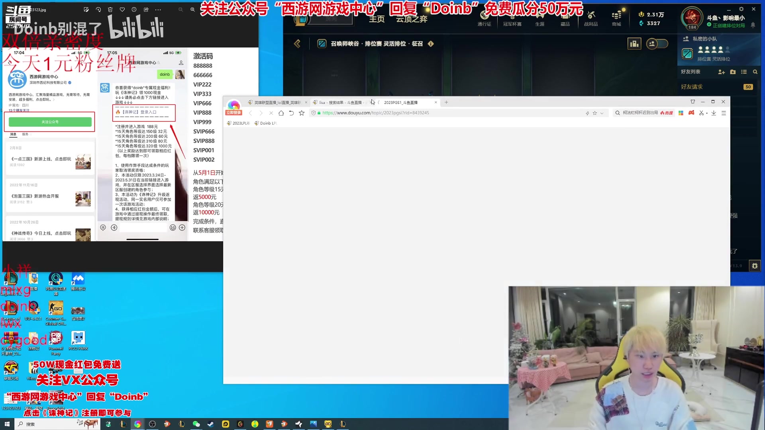Click new folder icon in League friends list

(x=733, y=72)
